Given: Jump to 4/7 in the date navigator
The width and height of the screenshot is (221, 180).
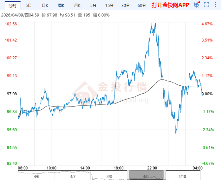Looking at the screenshot, I should [x=73, y=176].
